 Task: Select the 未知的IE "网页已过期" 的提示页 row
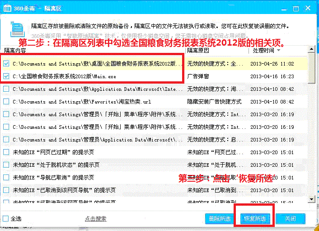53,152
